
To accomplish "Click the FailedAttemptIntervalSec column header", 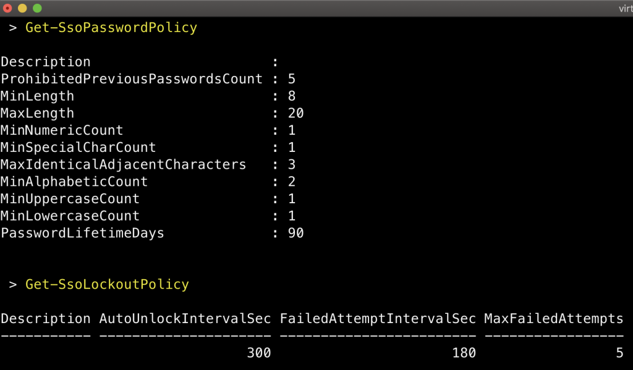I will click(x=378, y=319).
